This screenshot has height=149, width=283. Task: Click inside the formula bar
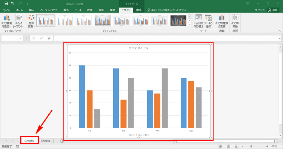pyautogui.click(x=166, y=38)
